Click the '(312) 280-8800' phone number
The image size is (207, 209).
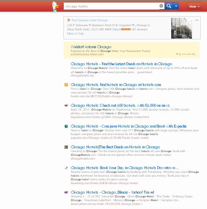(101, 30)
